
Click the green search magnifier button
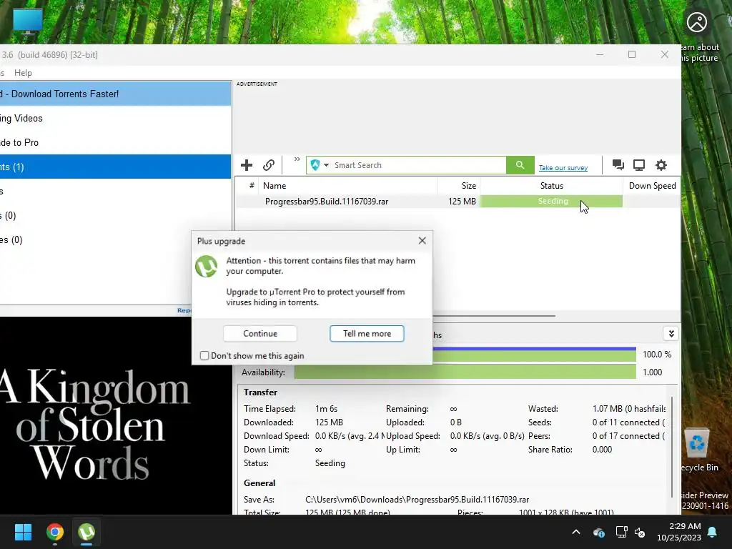point(520,165)
